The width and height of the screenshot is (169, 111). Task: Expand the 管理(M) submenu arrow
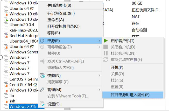(99, 90)
